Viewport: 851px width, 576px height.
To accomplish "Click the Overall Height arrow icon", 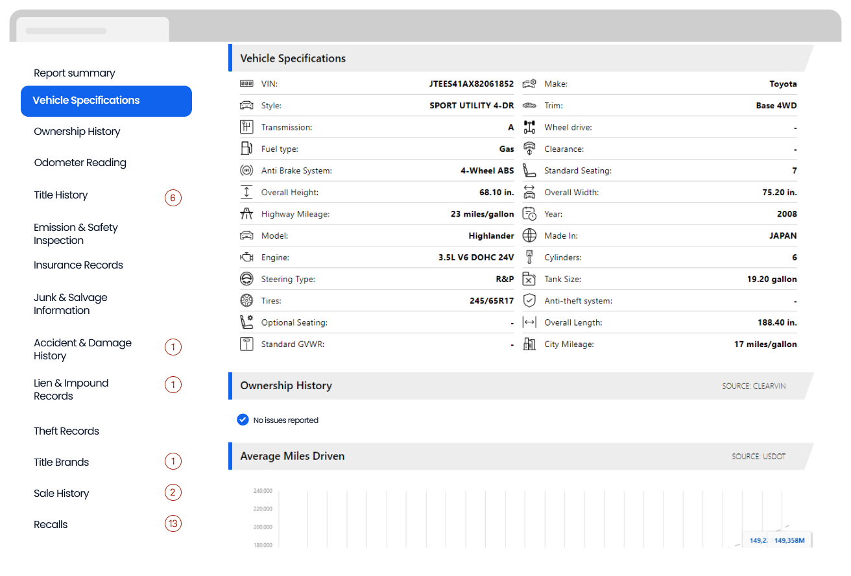I will (246, 192).
